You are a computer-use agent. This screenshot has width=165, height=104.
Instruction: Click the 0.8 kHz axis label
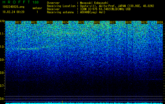pyautogui.click(x=2, y=73)
